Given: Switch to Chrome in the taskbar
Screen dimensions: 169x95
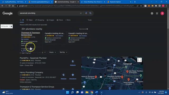Looking at the screenshot, I should [x=92, y=92].
